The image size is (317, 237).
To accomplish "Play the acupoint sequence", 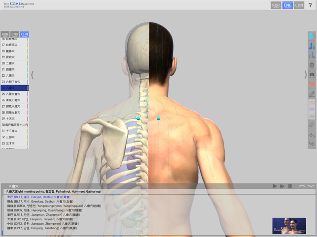I will (275, 186).
